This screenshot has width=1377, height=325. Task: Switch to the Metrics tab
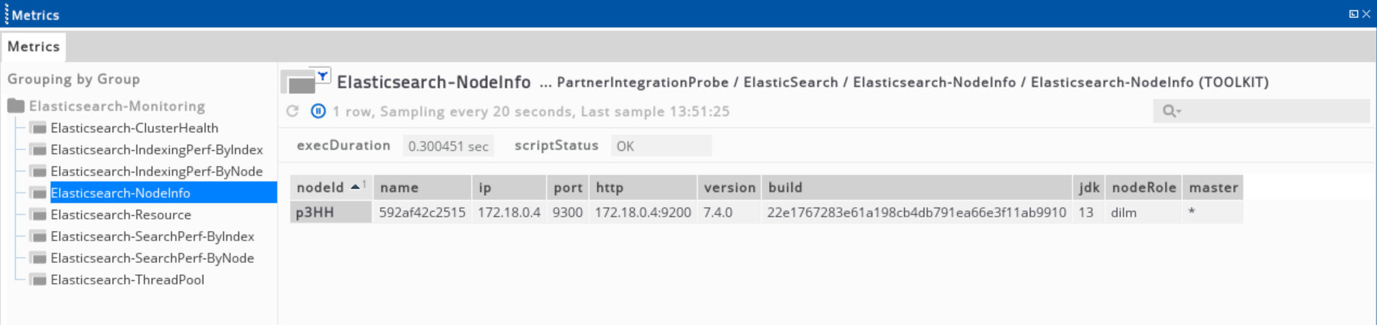click(33, 46)
